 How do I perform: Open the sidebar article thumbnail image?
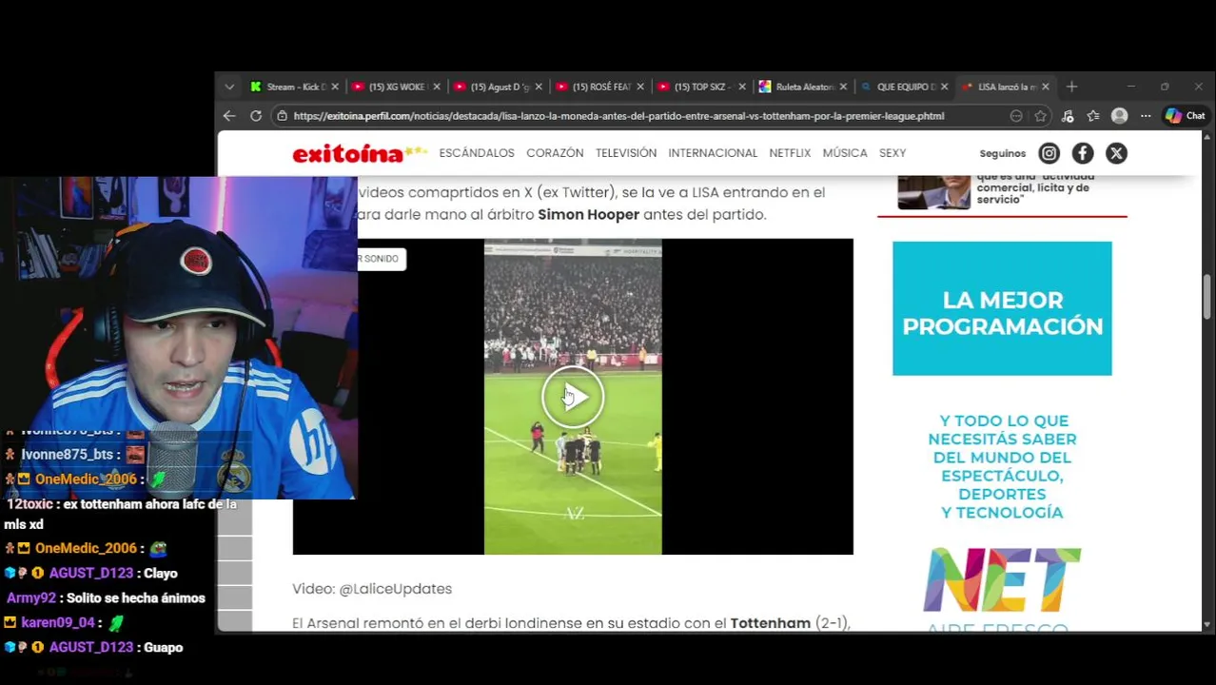933,191
